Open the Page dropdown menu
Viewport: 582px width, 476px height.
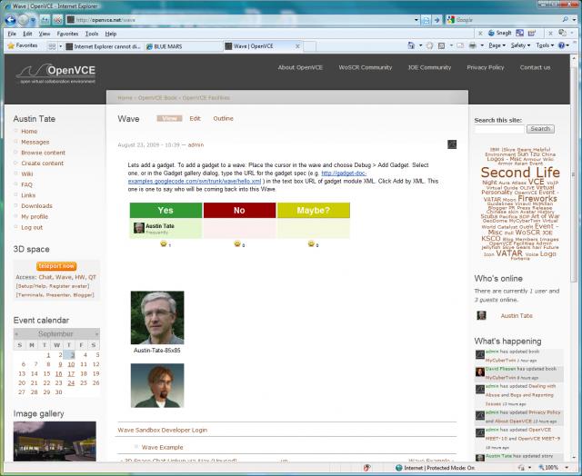point(497,45)
